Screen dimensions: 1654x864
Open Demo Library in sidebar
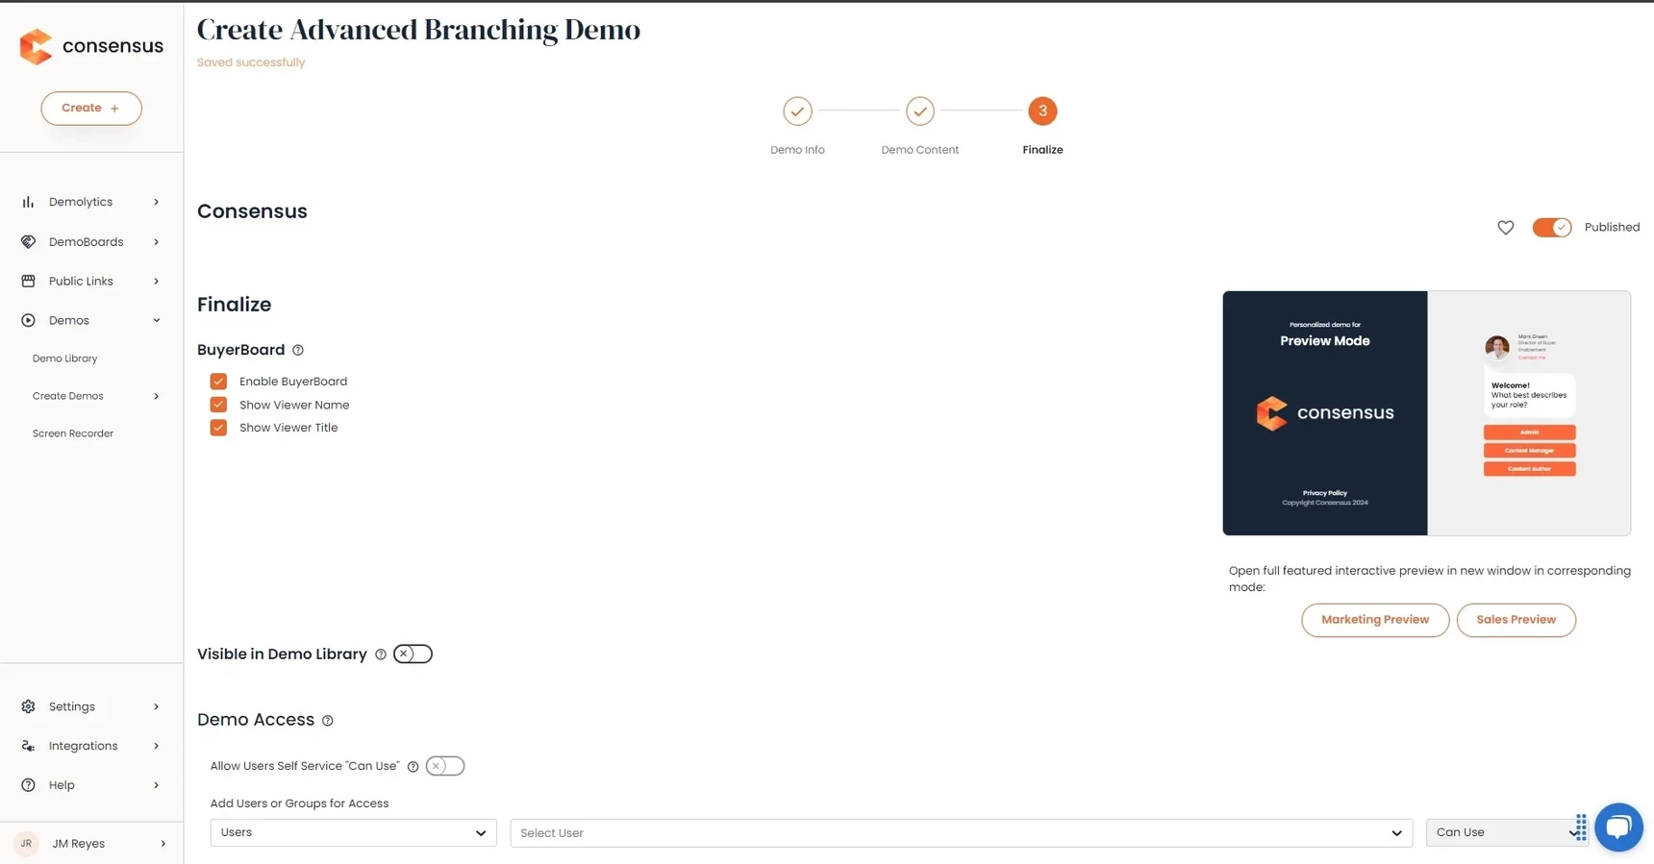[x=65, y=358]
